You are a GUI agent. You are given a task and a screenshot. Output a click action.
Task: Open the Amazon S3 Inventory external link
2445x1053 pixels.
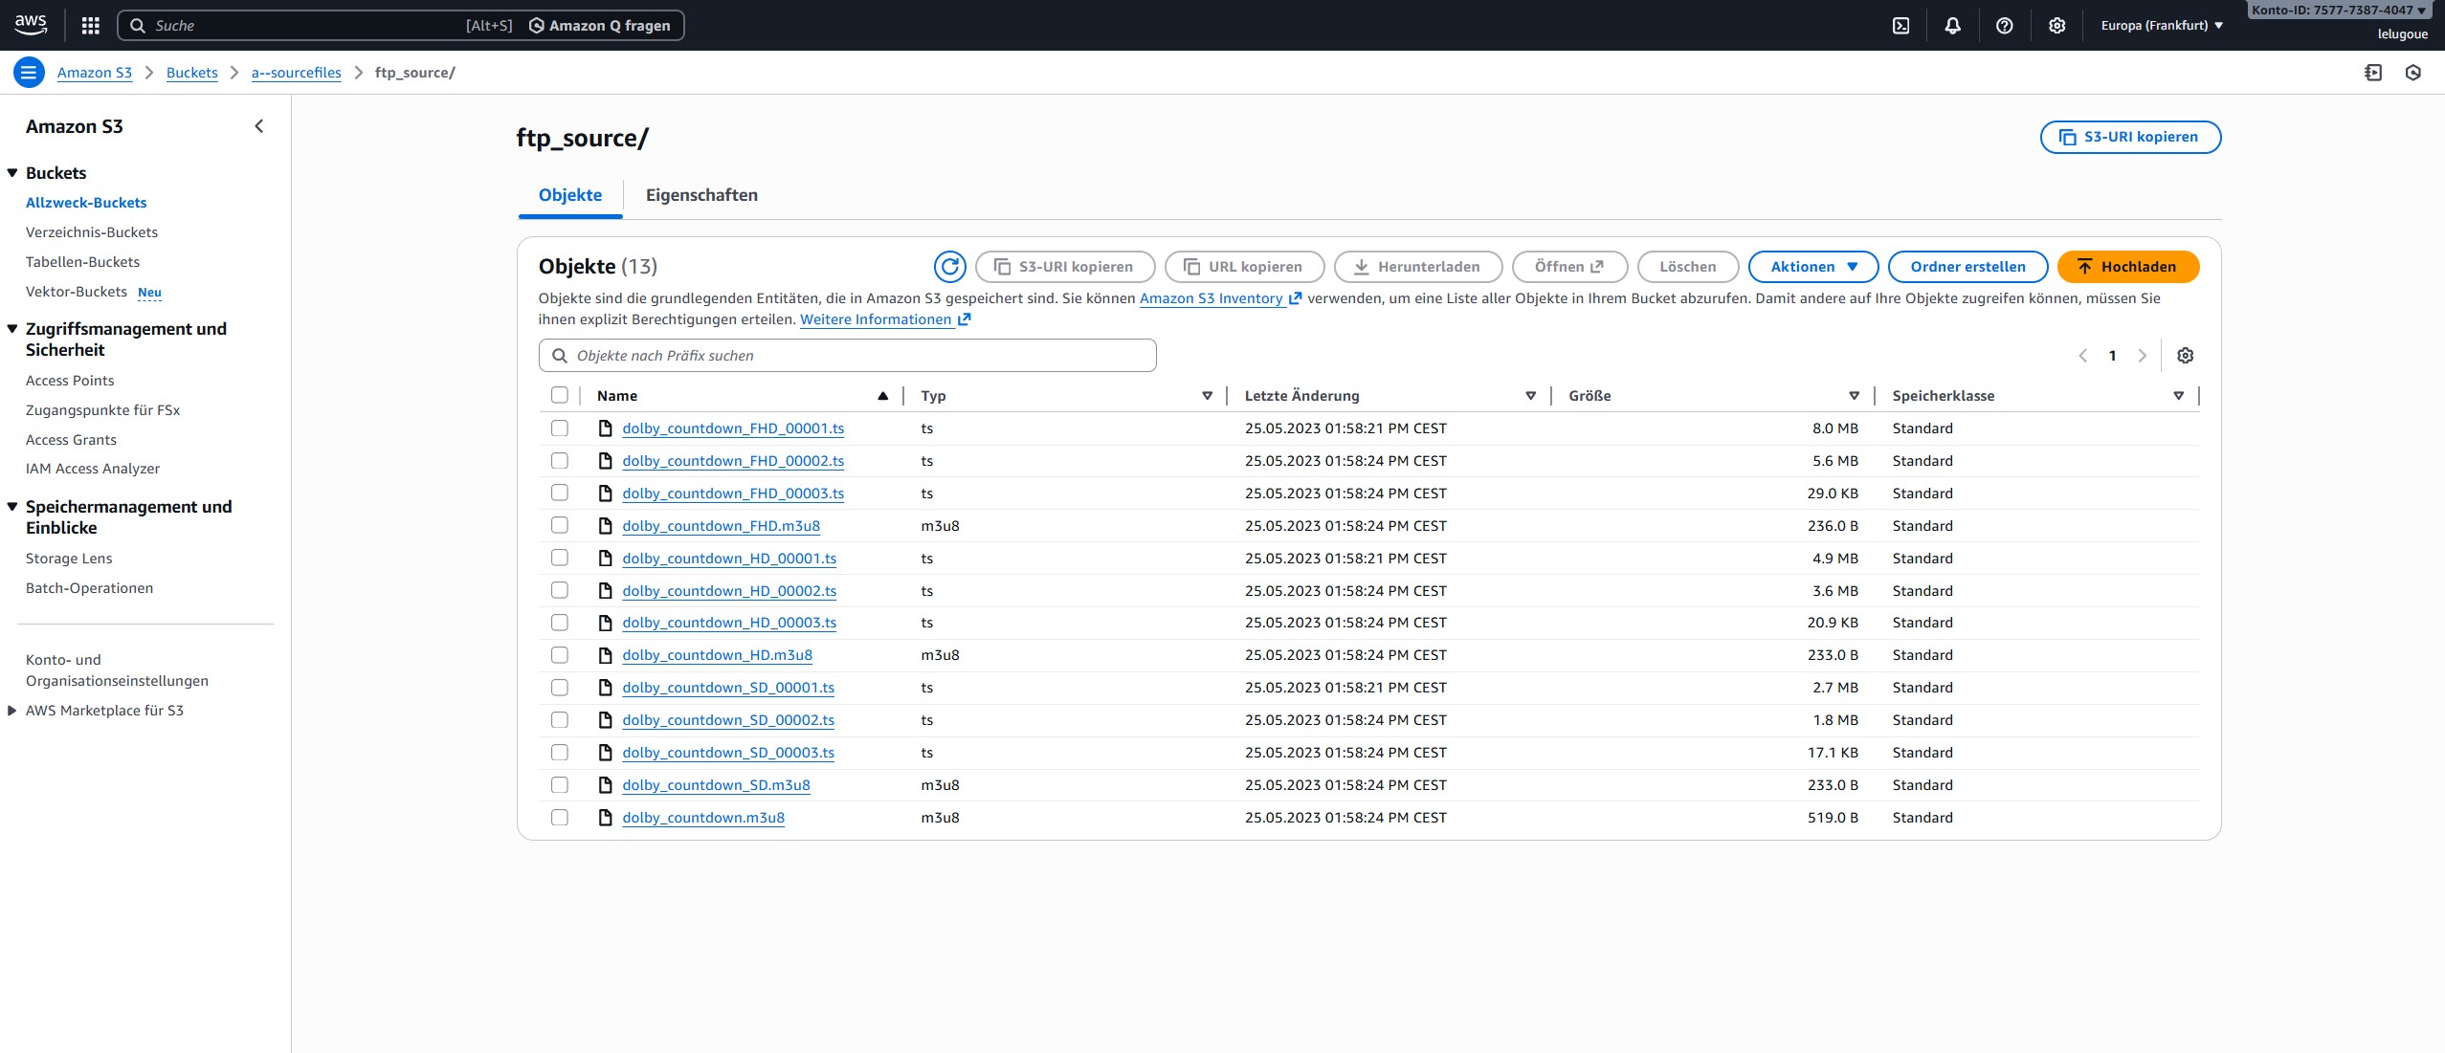point(1220,298)
